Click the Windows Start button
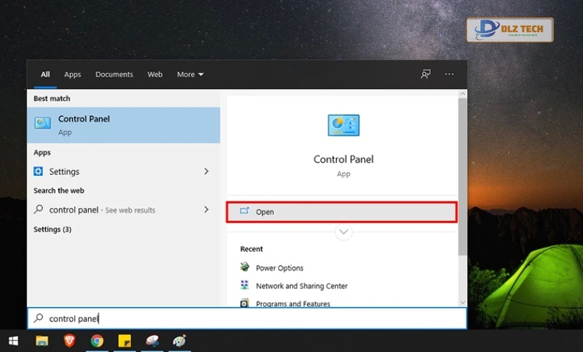The width and height of the screenshot is (583, 352). pyautogui.click(x=13, y=341)
